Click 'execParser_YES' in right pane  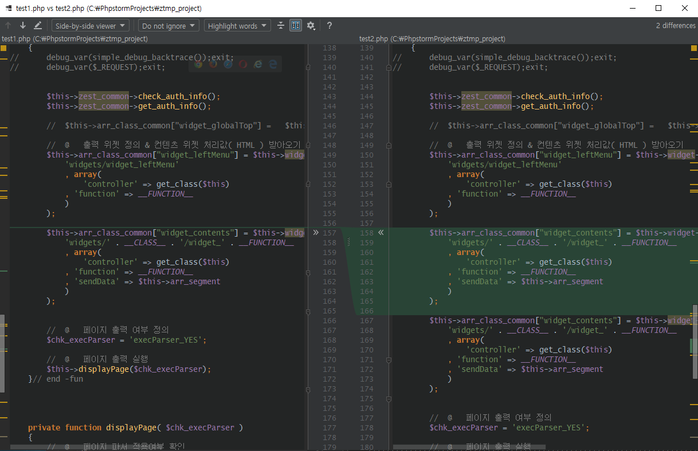point(548,428)
